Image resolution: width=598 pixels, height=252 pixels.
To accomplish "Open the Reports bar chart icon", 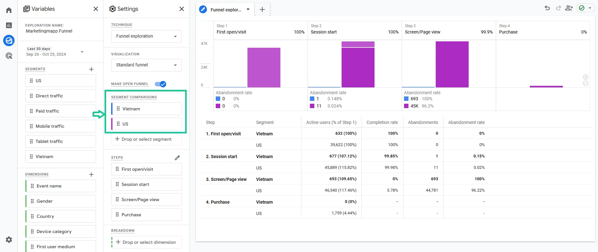I will point(9,25).
